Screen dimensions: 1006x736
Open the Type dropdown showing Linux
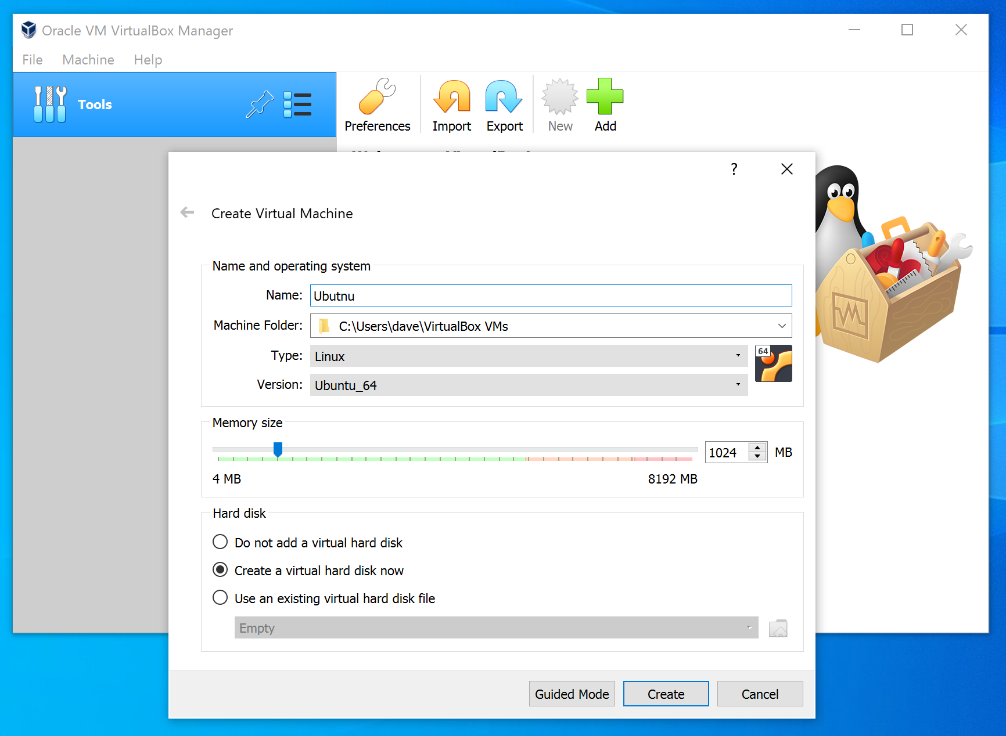pyautogui.click(x=529, y=356)
